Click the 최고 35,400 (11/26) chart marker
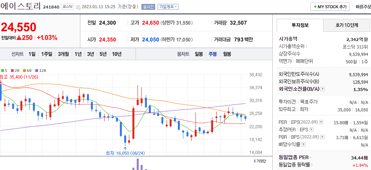This screenshot has height=170, width=371. pyautogui.click(x=20, y=77)
